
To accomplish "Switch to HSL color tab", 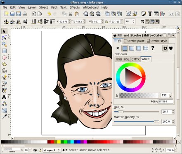I will tap(127, 59).
